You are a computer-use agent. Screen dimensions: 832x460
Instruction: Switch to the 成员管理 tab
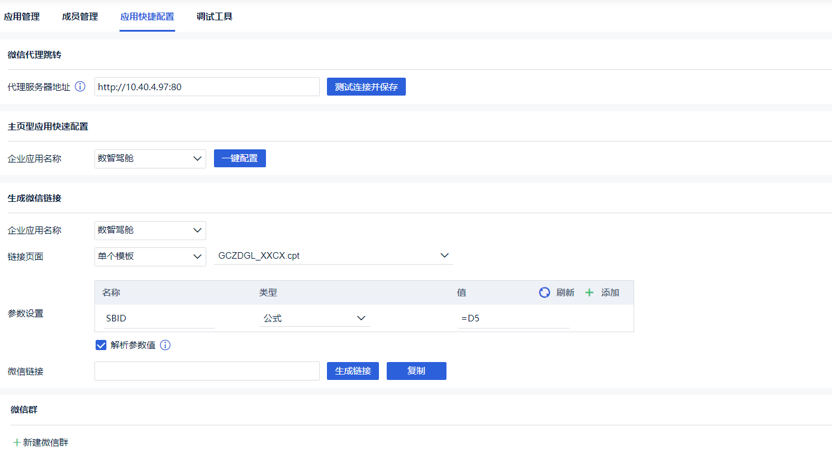tap(80, 17)
